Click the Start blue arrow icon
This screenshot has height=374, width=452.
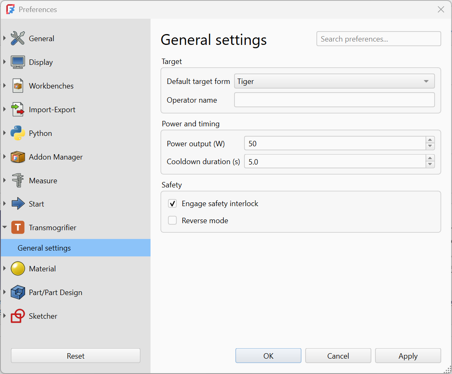click(x=18, y=204)
